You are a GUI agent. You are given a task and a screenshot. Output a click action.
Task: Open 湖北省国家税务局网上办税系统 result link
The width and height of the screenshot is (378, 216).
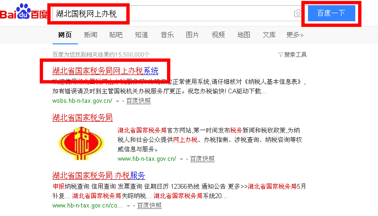pos(105,71)
